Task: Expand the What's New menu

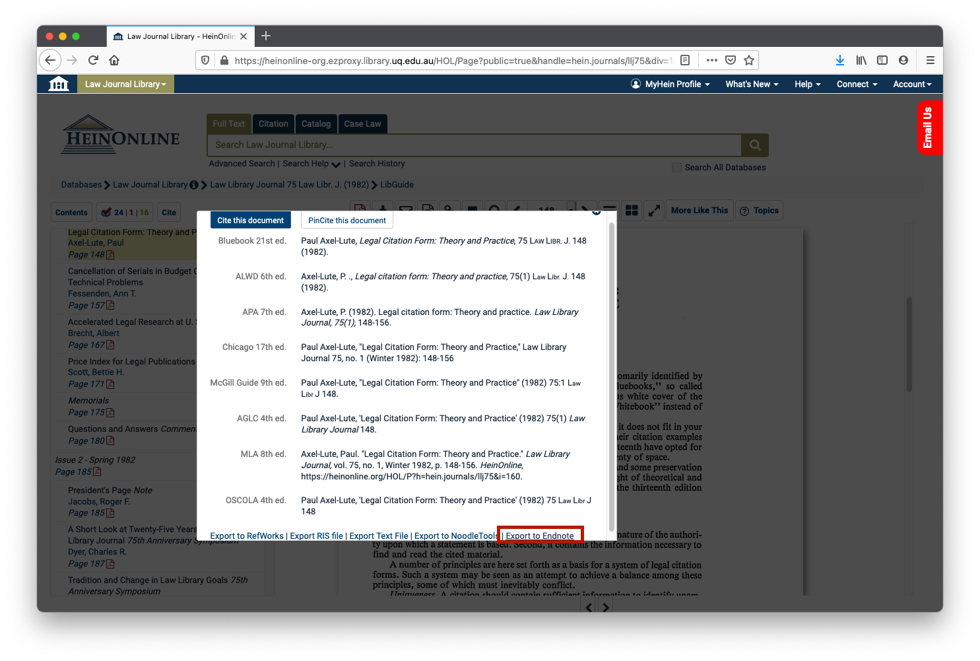Action: pyautogui.click(x=752, y=84)
